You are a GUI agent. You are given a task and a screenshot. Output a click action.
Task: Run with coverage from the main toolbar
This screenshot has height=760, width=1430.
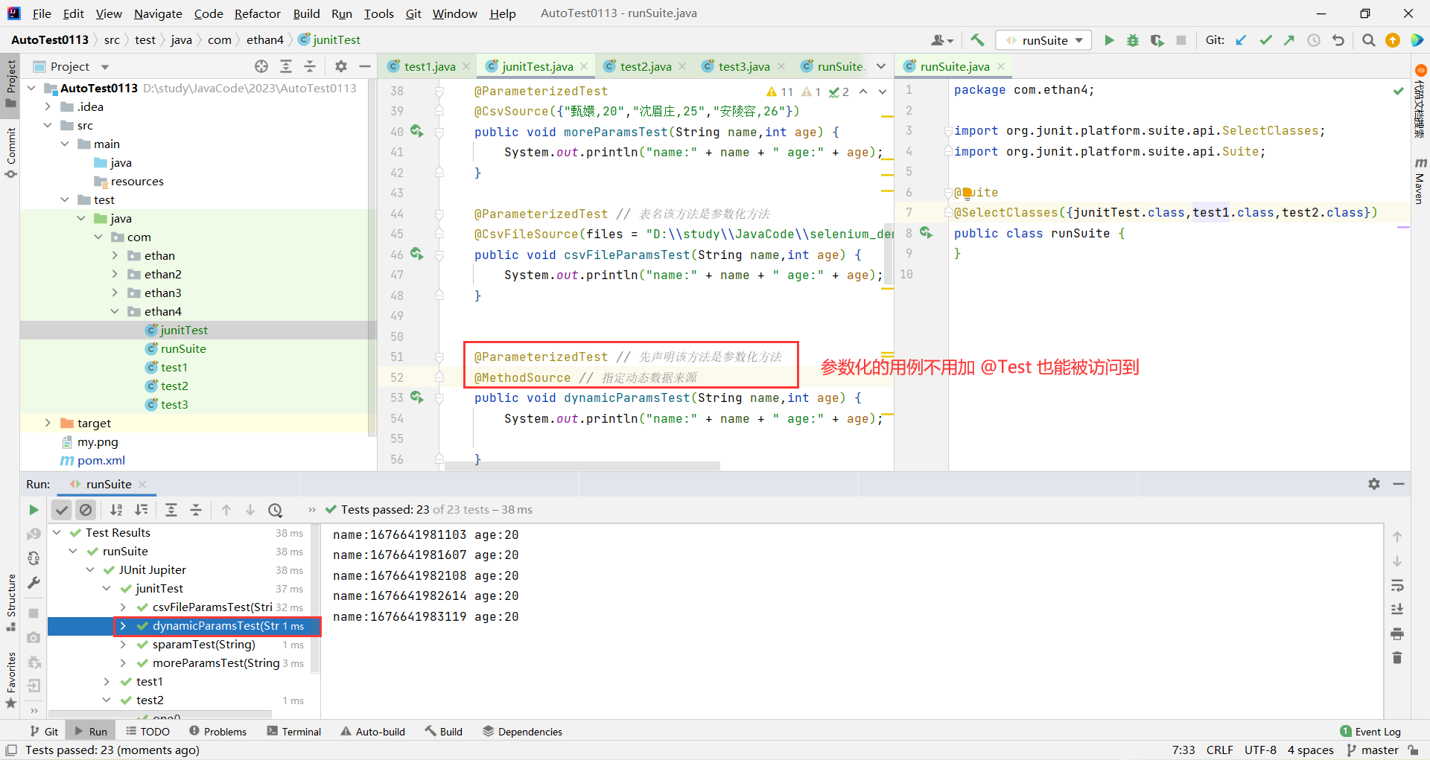point(1157,40)
